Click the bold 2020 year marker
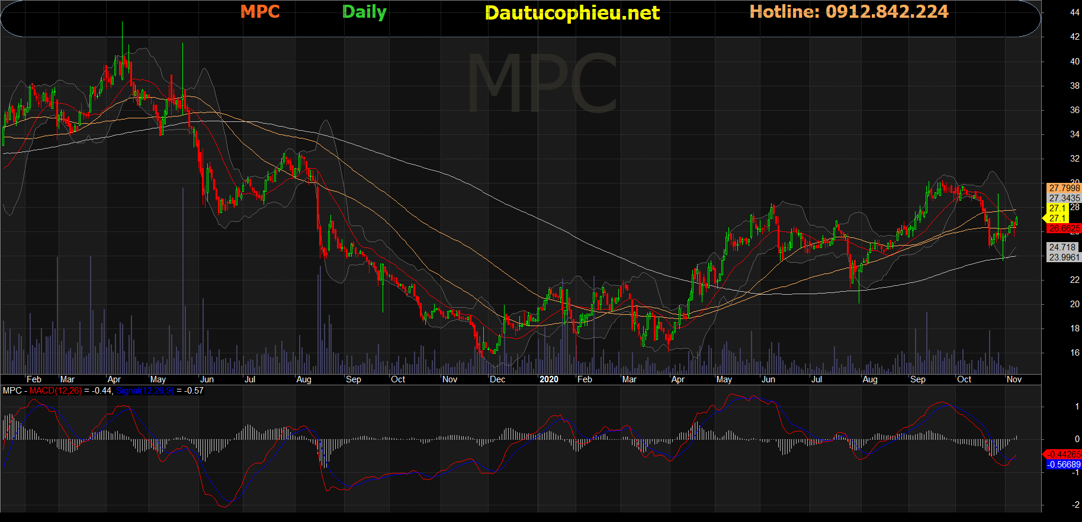 tap(549, 379)
